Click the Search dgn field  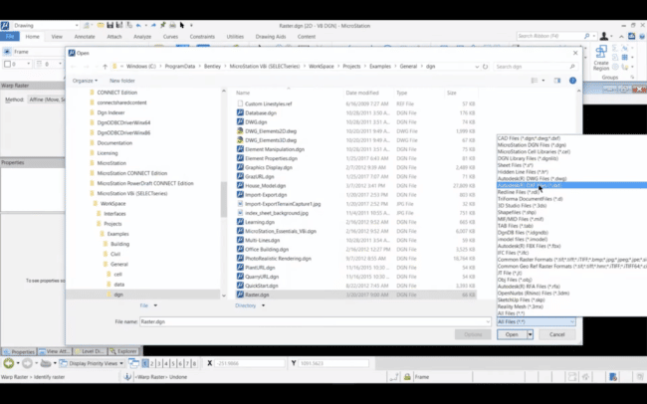pos(536,67)
